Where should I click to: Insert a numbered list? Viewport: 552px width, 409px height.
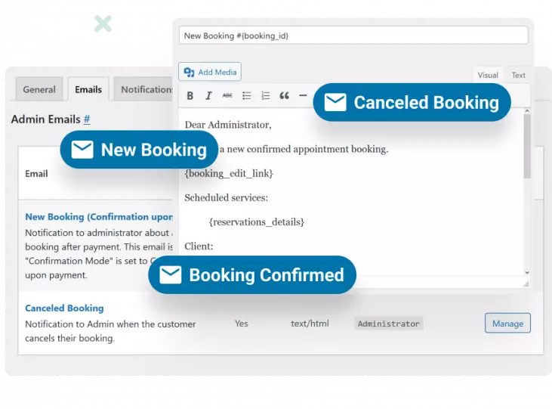click(x=266, y=95)
